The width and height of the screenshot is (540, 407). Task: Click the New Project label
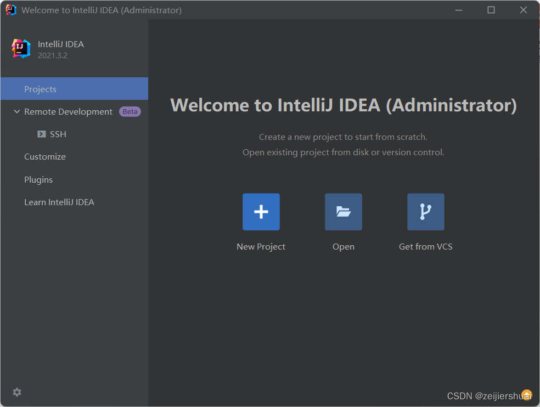pyautogui.click(x=261, y=247)
